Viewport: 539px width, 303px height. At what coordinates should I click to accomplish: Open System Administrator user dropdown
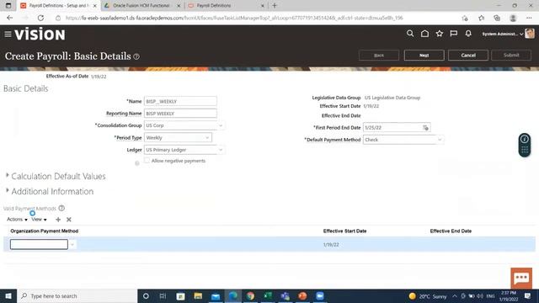503,34
